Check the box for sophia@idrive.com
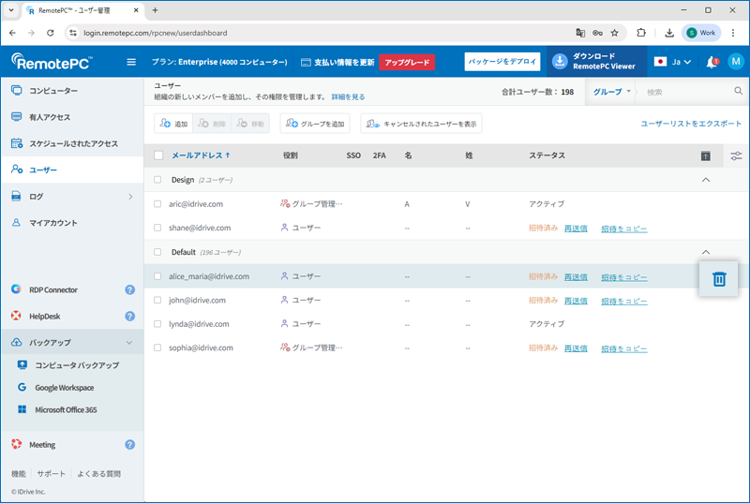 157,348
